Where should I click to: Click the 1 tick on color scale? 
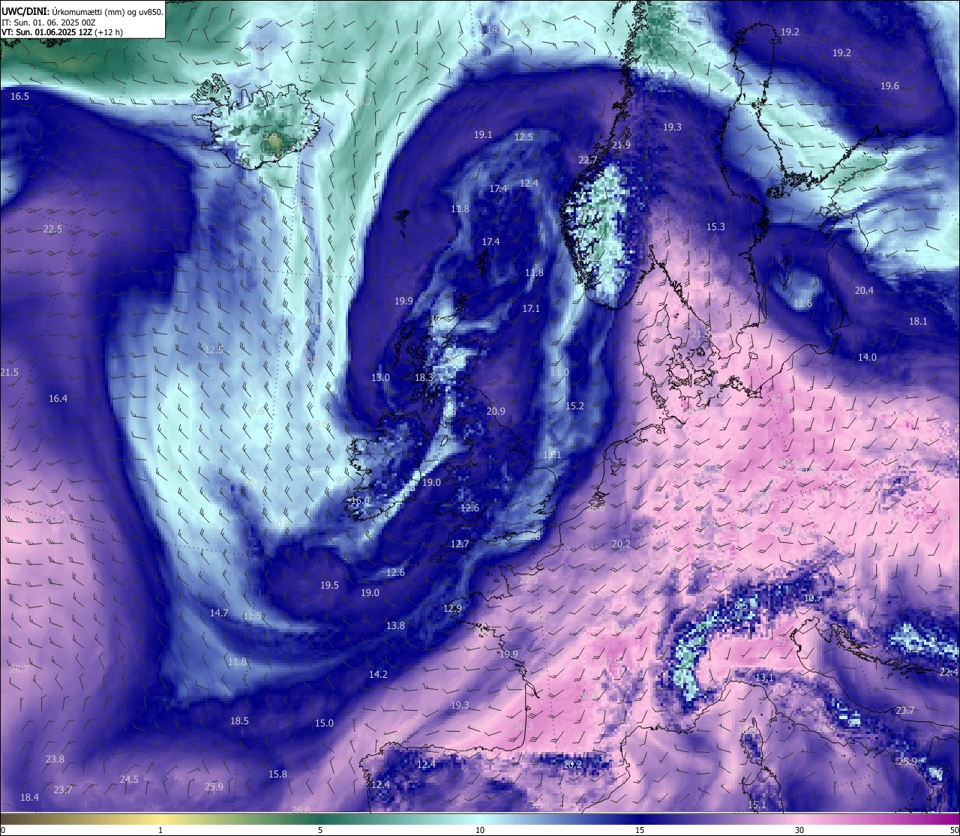[x=160, y=830]
